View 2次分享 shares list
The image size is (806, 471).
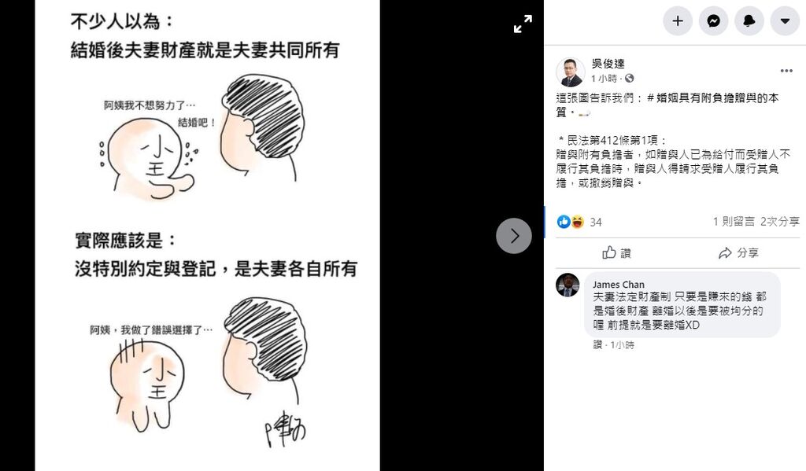780,222
